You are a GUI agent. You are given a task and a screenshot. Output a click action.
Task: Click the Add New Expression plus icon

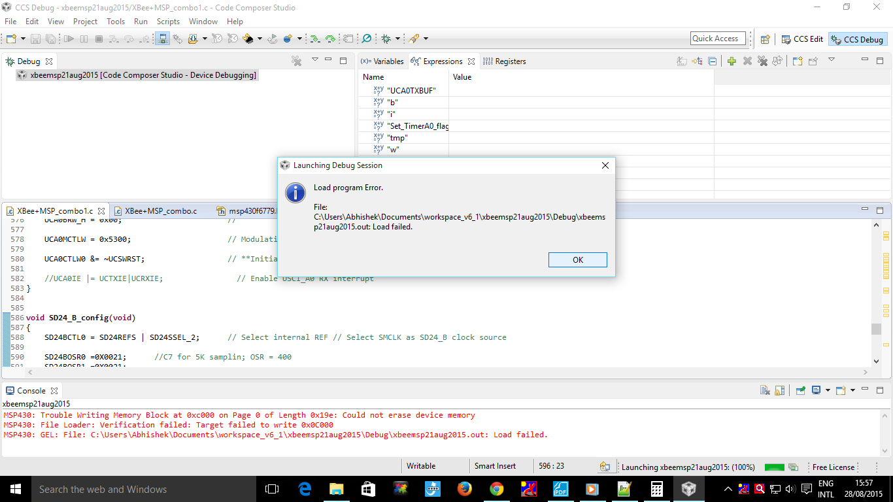732,61
